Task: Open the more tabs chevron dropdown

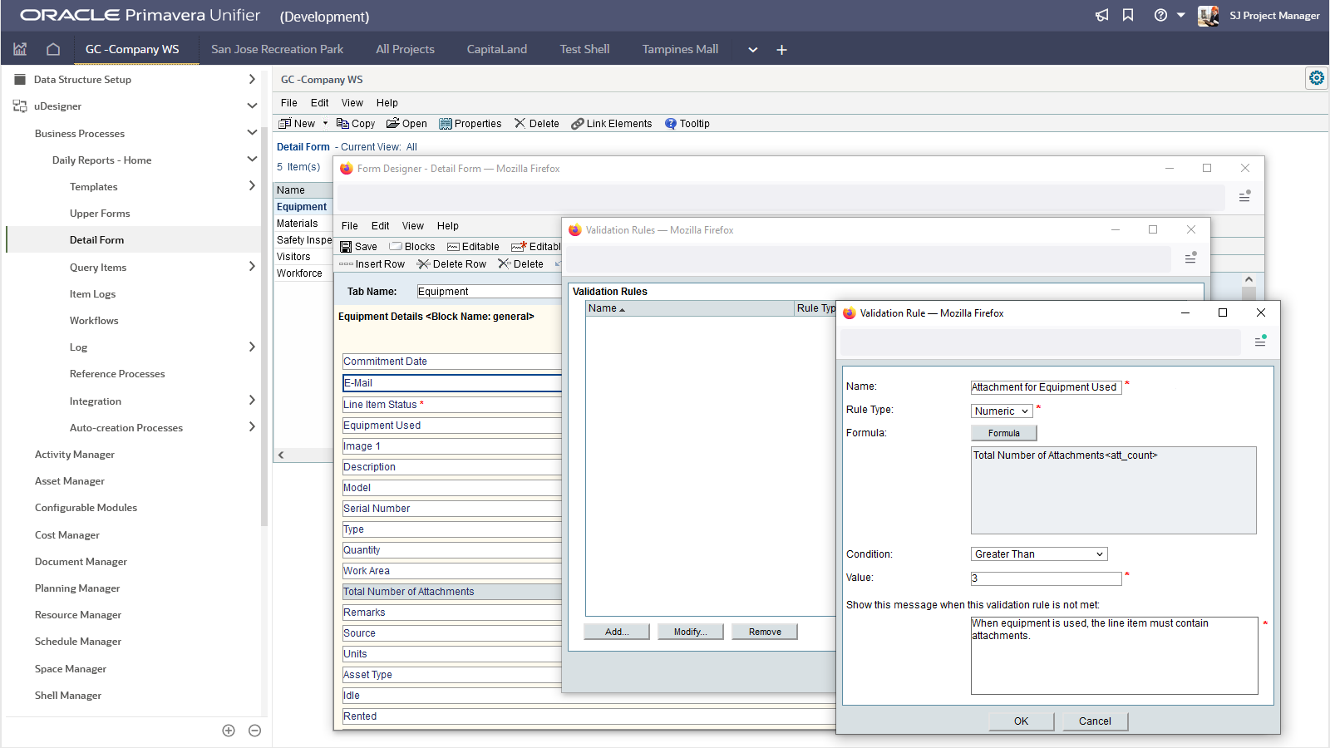Action: (752, 50)
